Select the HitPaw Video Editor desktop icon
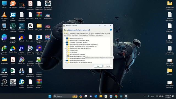The width and height of the screenshot is (176, 99). pos(39,50)
